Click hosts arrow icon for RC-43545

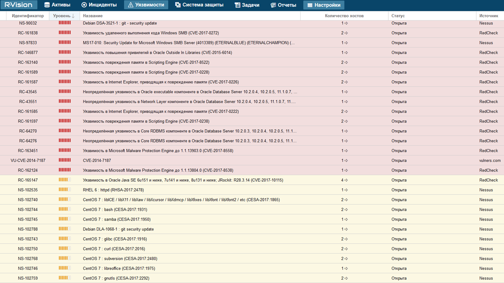point(346,92)
